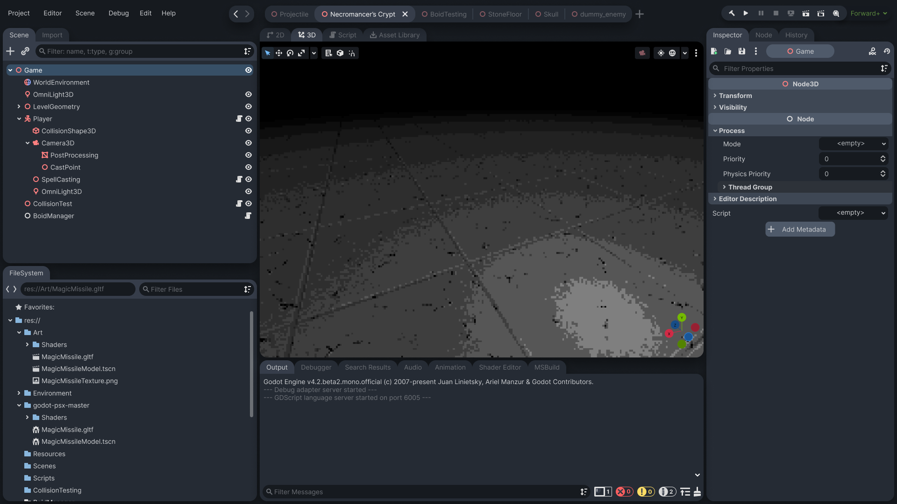Select the Scale mode tool
Screen dimensions: 897x504
(x=301, y=53)
